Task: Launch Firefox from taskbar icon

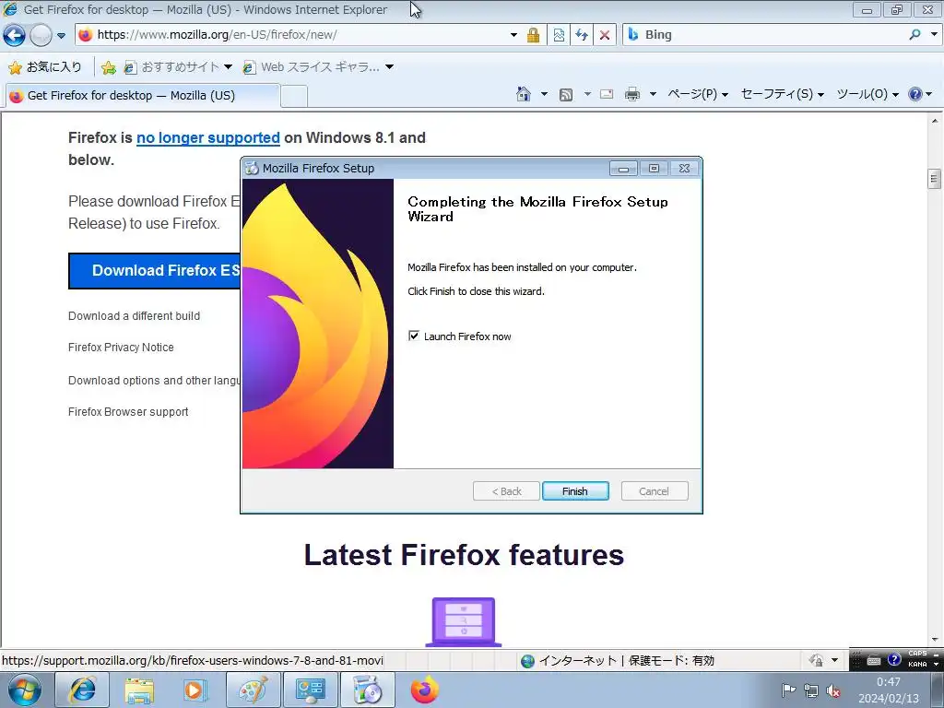Action: (x=425, y=690)
